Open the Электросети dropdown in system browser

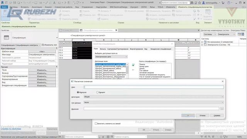click(x=226, y=34)
